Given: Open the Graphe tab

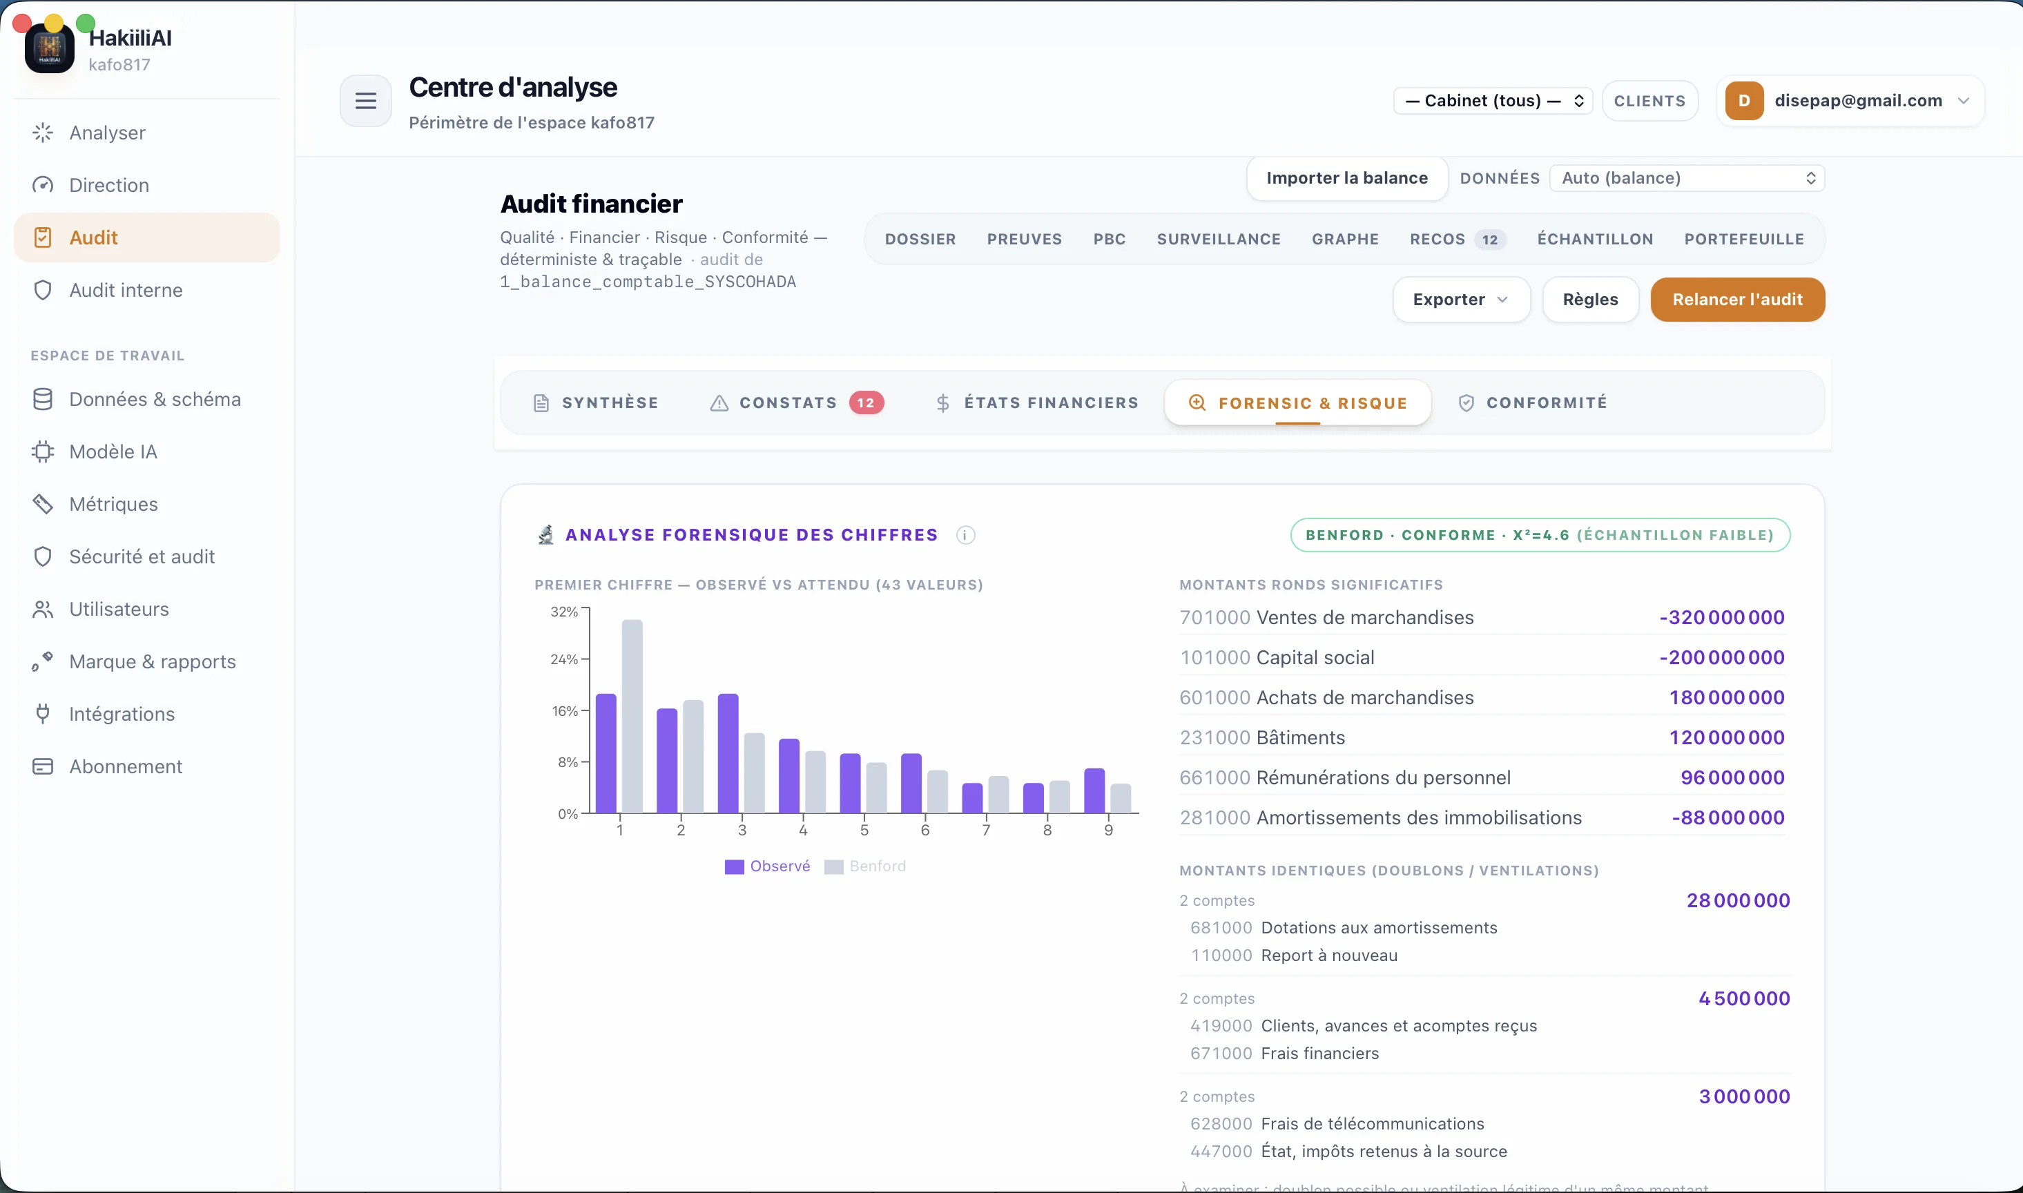Looking at the screenshot, I should (1345, 239).
